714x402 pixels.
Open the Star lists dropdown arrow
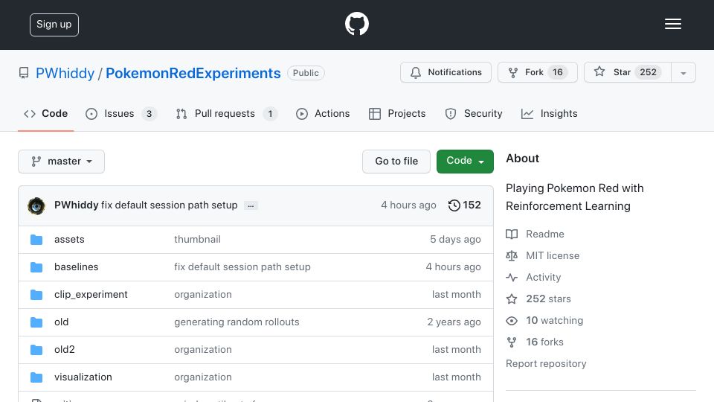click(x=683, y=72)
